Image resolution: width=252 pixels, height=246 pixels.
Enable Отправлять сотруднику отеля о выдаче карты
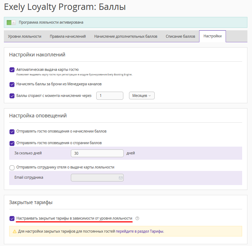tap(12, 168)
